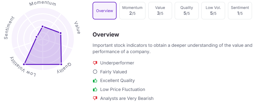255x102 pixels.
Task: Open the Quality 5/5 tab
Action: 186,11
